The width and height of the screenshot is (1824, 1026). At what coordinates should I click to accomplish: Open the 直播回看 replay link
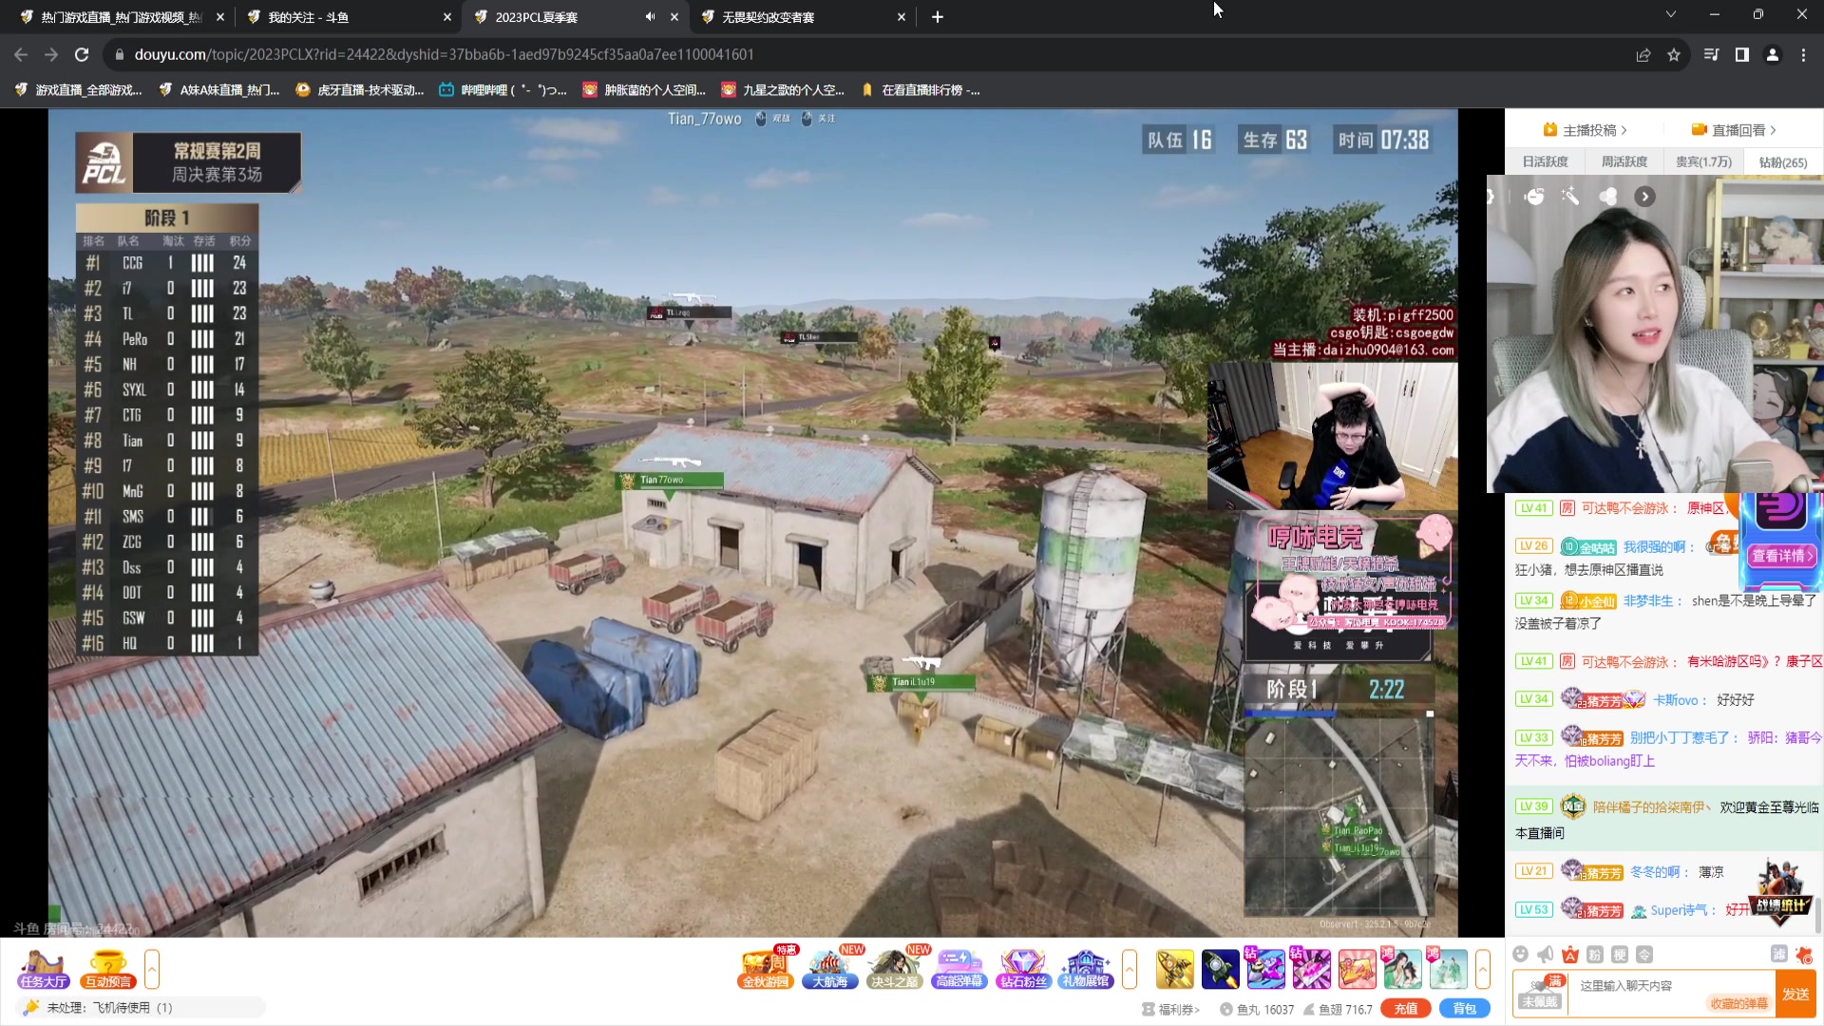pos(1734,130)
